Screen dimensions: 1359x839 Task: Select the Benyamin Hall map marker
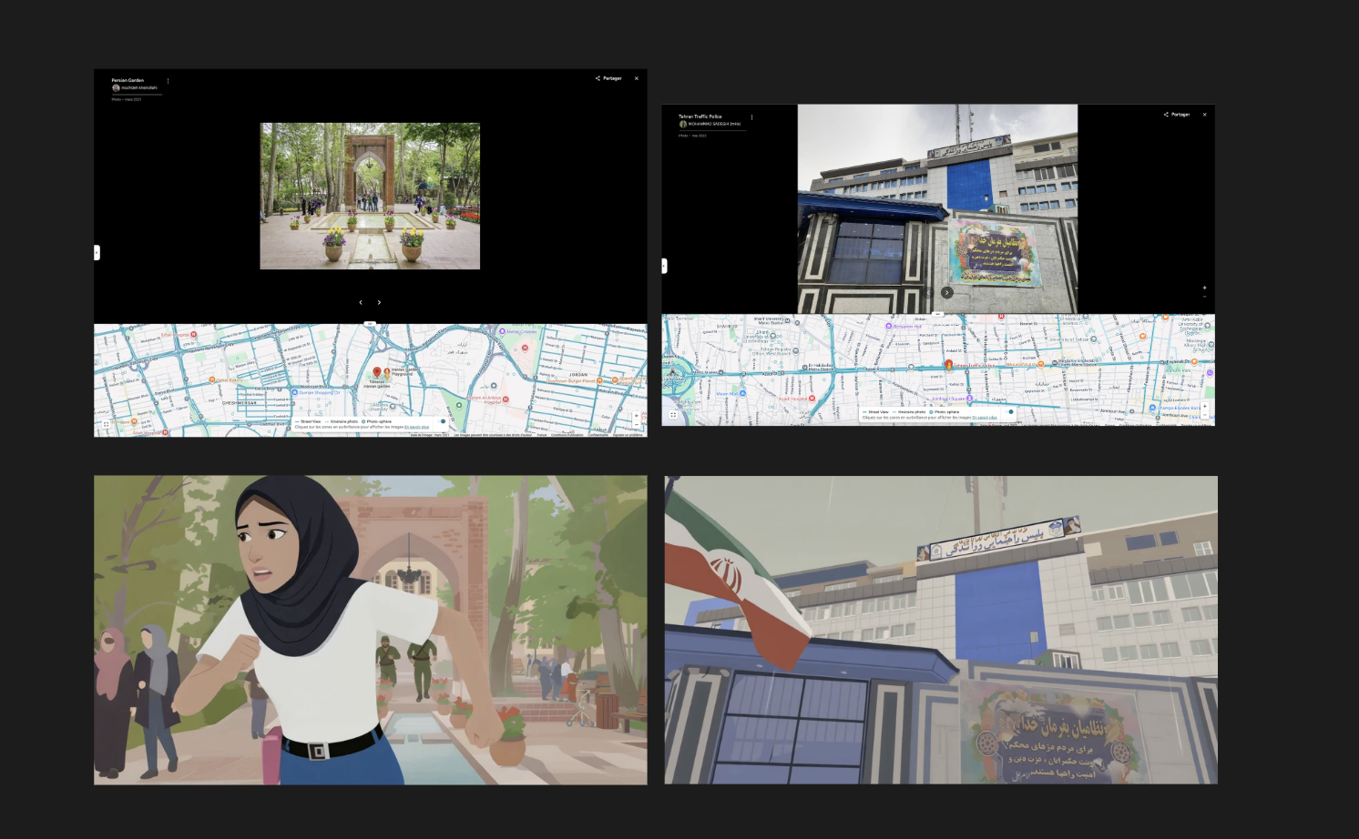[889, 326]
